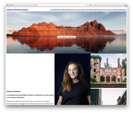Select the Outdoor & Lifestyle fotograaf heading
This screenshot has width=133, height=113.
click(x=66, y=27)
